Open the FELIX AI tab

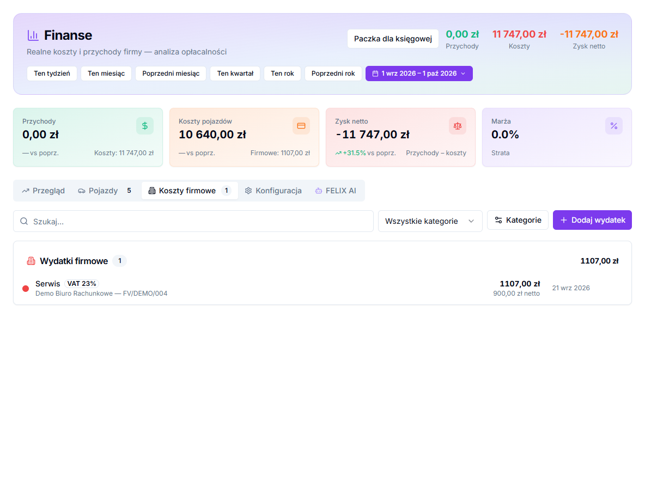point(336,191)
